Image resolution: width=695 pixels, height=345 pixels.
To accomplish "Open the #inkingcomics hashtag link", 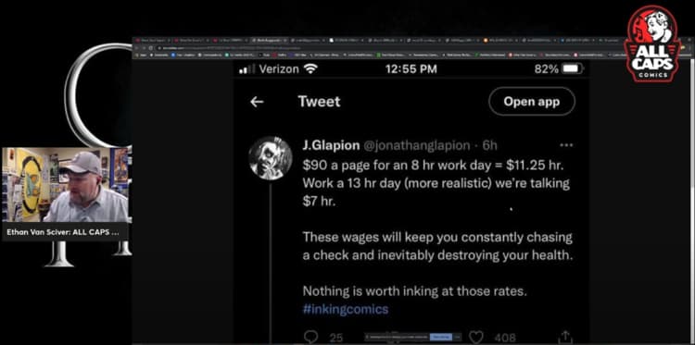I will click(346, 309).
